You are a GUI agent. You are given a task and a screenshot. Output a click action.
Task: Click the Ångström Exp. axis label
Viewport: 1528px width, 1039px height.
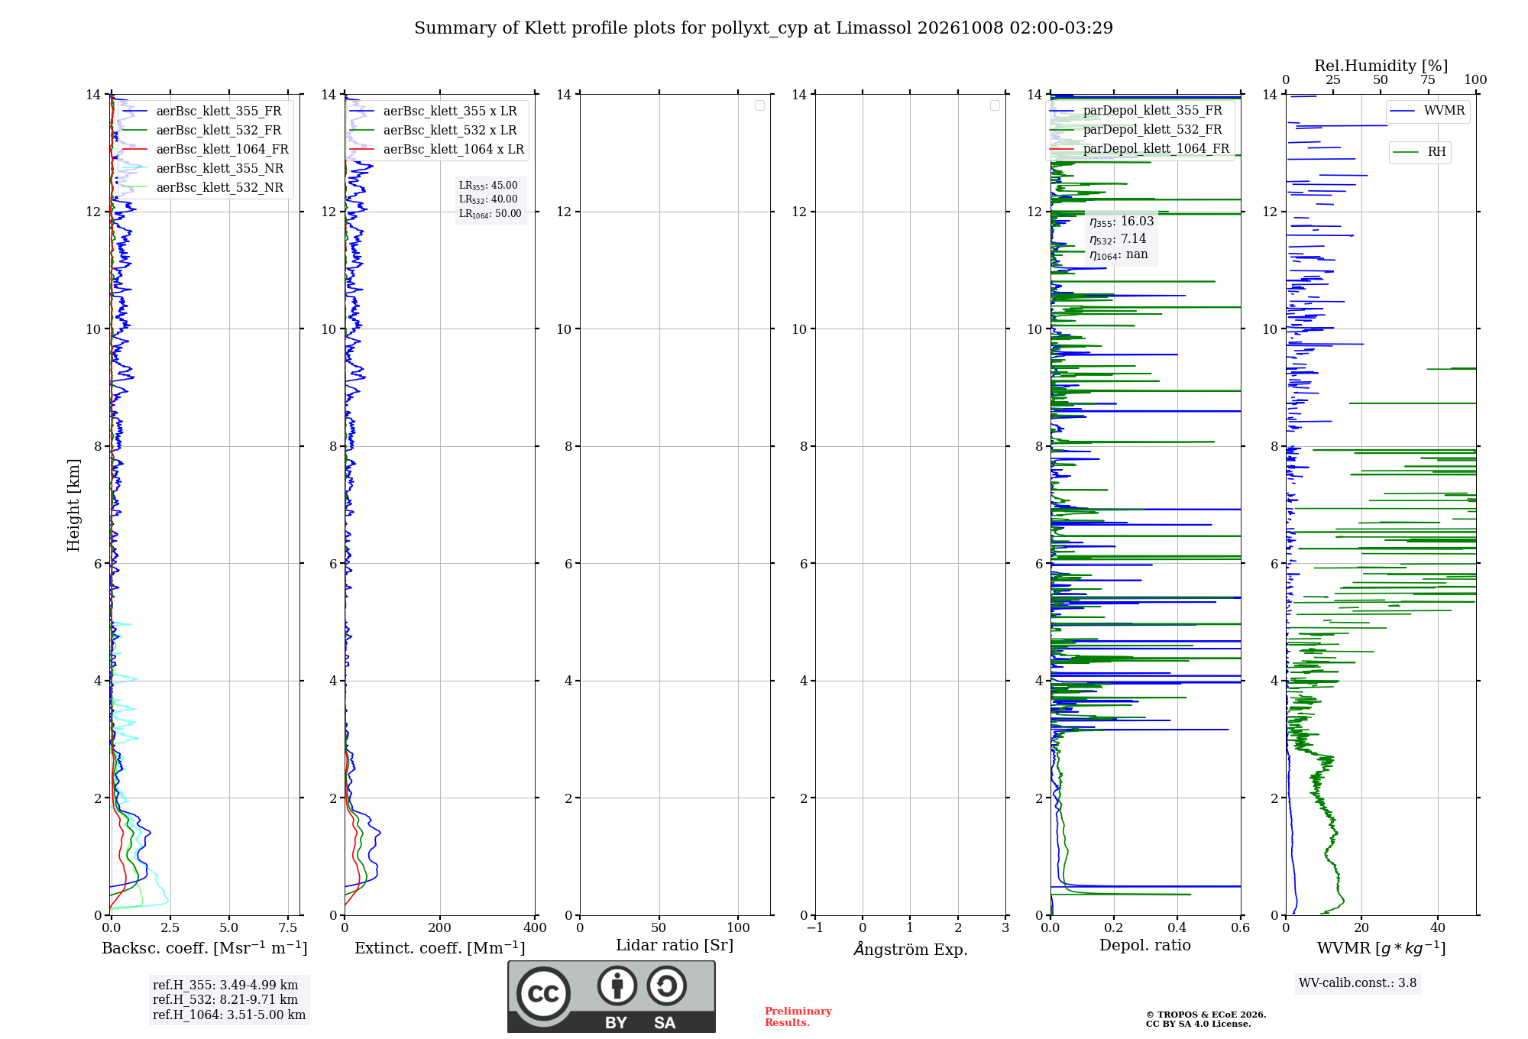[x=911, y=949]
